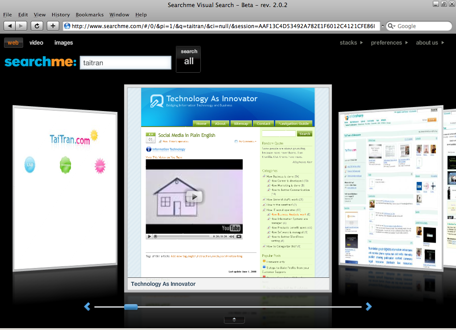Click the date badge showing 01
The image size is (456, 330).
[151, 138]
